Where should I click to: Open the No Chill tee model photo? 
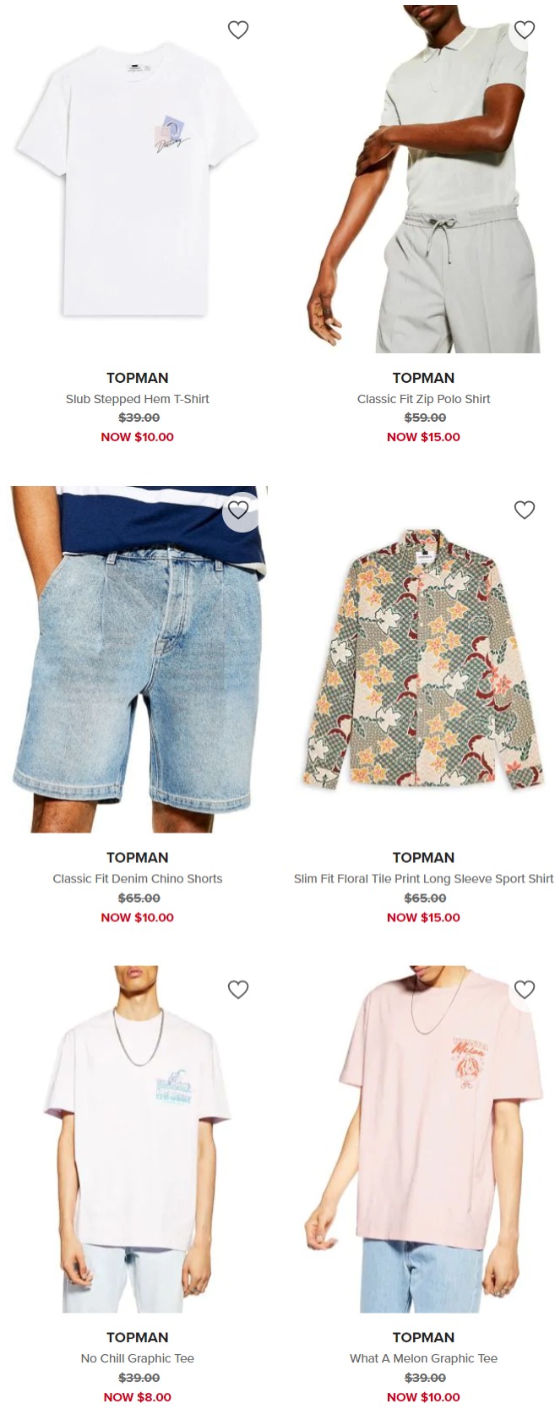coord(138,1139)
